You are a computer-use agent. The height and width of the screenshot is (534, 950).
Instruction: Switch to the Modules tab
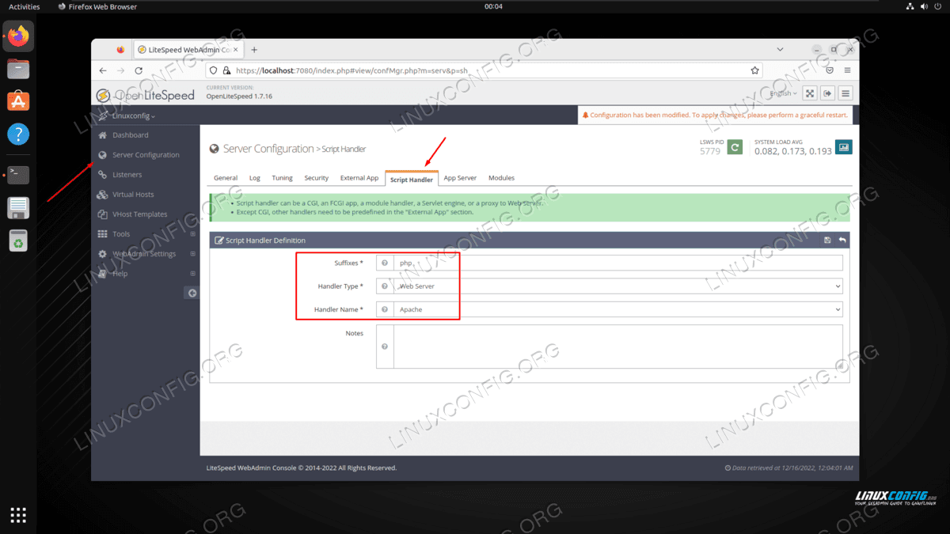coord(501,178)
